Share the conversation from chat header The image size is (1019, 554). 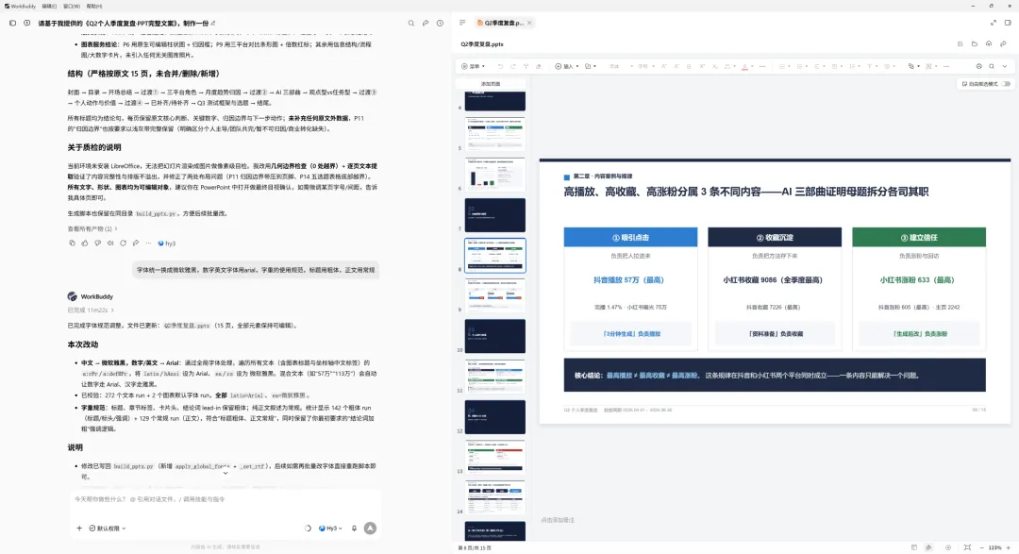pos(426,23)
